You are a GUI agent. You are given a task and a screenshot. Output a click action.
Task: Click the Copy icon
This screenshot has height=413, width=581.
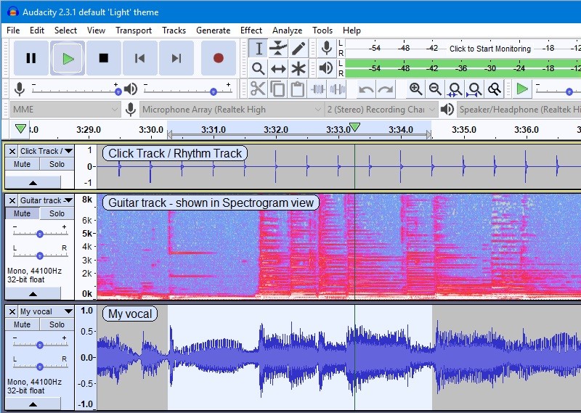coord(277,89)
